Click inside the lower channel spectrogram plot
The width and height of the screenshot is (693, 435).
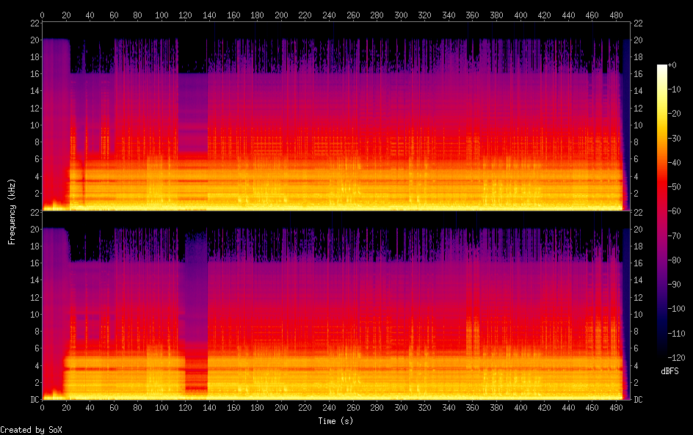click(x=336, y=305)
